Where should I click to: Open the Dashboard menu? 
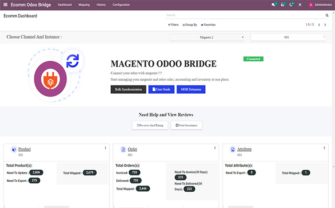pos(65,5)
